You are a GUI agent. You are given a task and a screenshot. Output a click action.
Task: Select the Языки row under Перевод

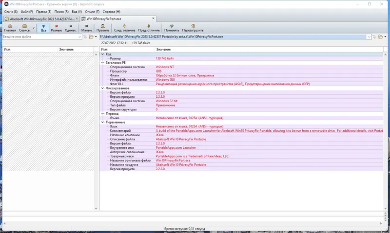point(241,118)
